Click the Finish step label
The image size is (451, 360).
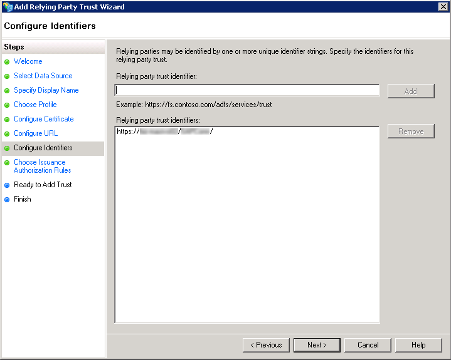click(23, 199)
